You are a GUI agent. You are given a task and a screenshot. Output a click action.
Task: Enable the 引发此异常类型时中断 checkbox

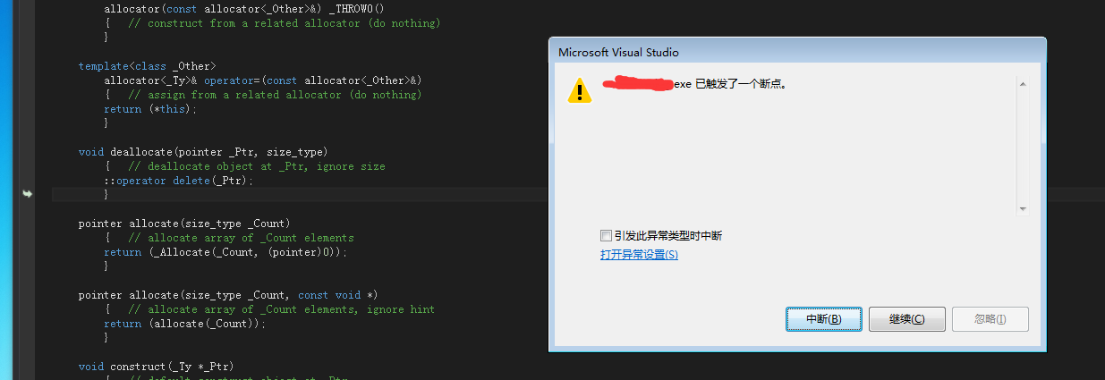click(x=606, y=236)
